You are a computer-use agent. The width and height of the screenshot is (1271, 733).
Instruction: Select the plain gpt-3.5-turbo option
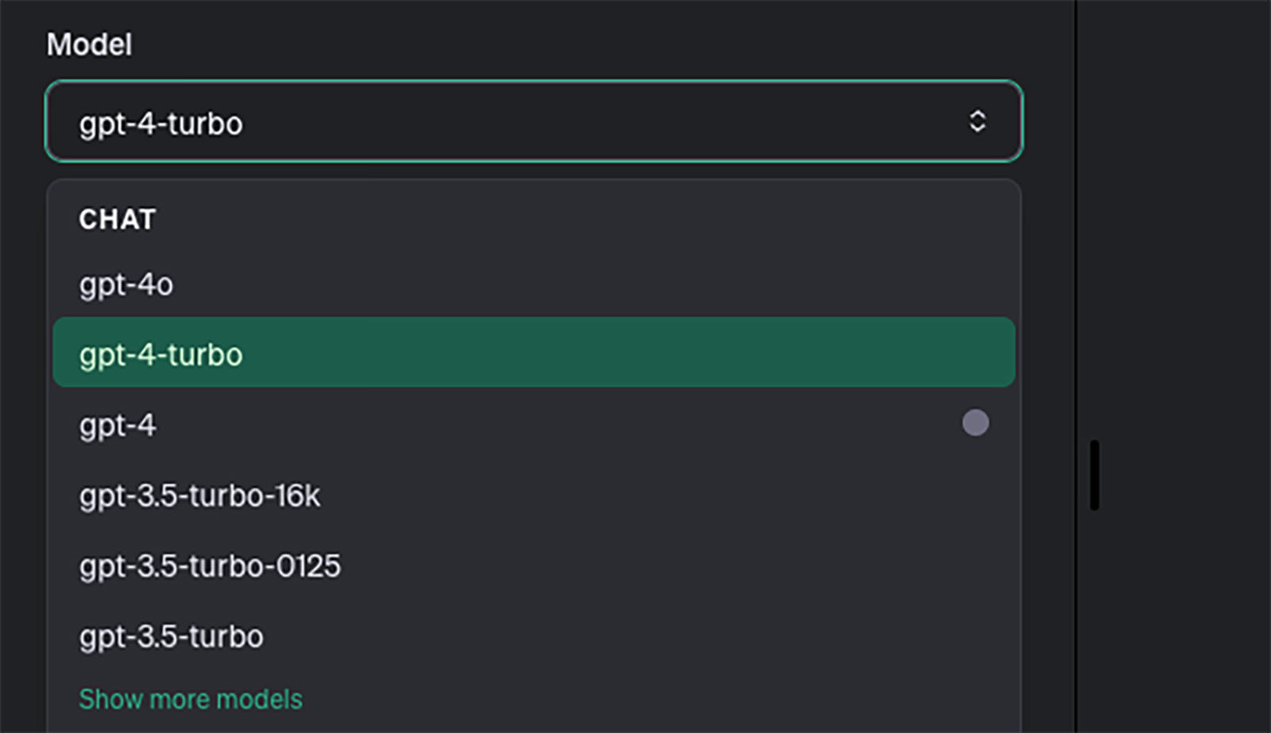(534, 636)
